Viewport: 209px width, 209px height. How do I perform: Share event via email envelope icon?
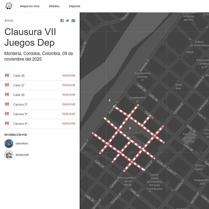click(x=73, y=21)
